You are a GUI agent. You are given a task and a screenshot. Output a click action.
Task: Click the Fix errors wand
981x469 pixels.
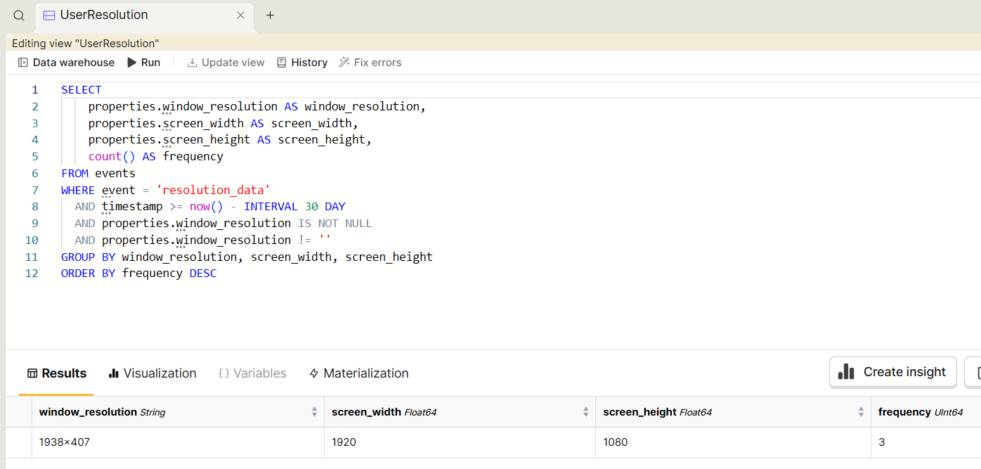(370, 63)
